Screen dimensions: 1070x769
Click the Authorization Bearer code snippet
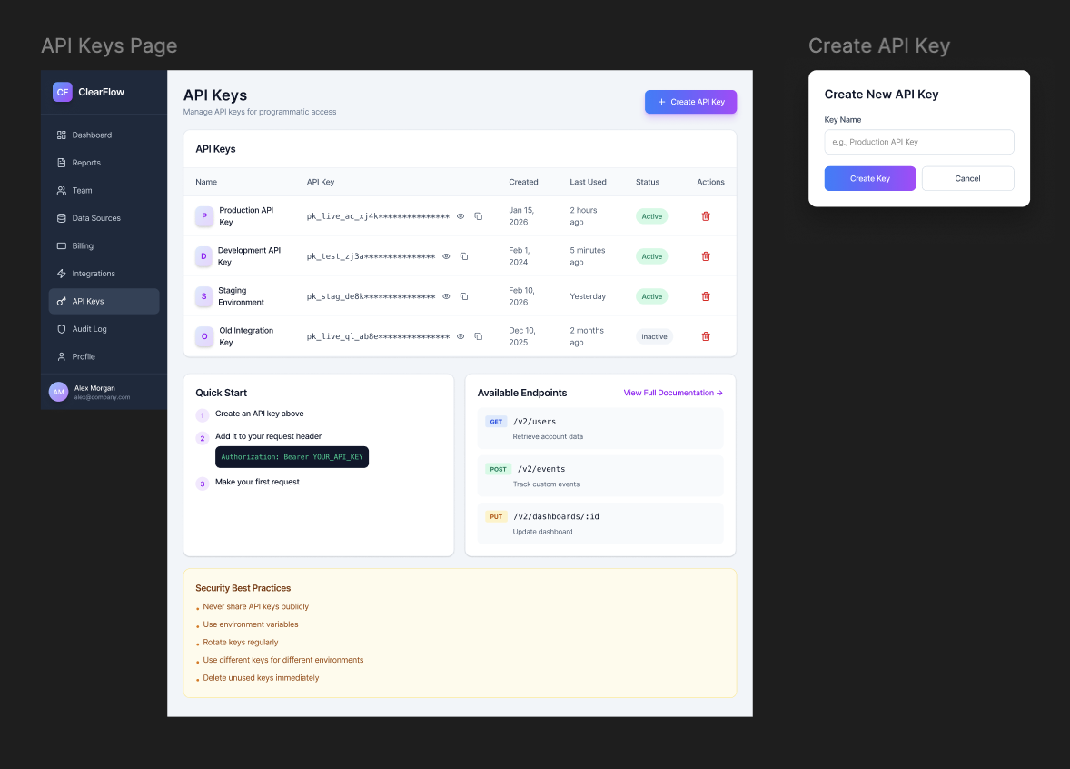pos(292,457)
